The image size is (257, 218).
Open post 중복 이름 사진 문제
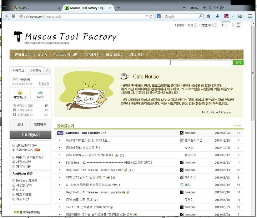coord(79,200)
